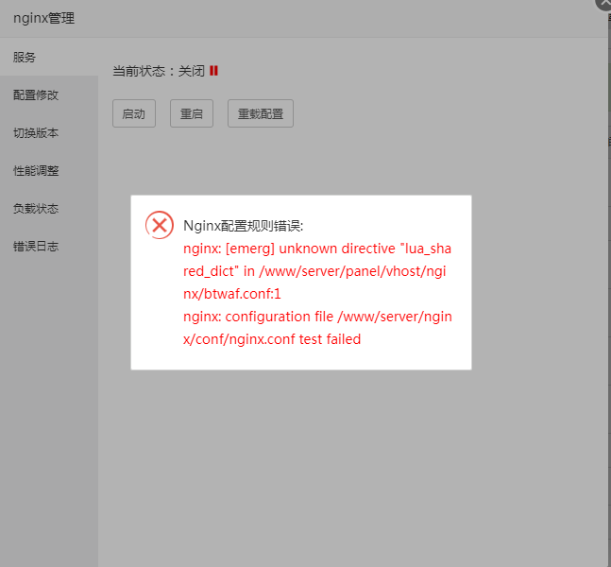Click the 重启 button
This screenshot has height=567, width=611.
(x=192, y=113)
